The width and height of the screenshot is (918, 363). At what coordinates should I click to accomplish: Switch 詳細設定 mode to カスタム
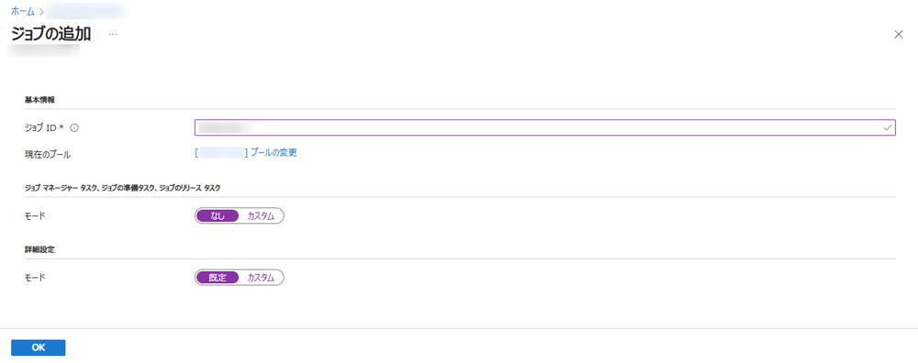[261, 277]
